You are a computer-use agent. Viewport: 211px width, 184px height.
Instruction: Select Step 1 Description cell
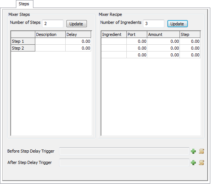pos(50,41)
